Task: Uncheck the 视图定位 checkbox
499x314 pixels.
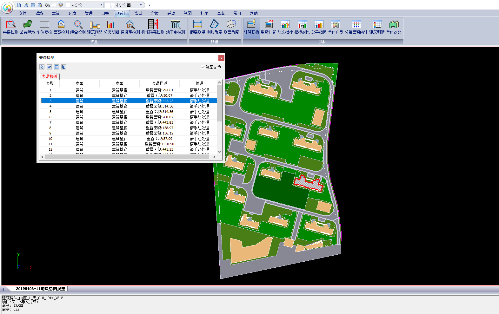Action: 203,67
